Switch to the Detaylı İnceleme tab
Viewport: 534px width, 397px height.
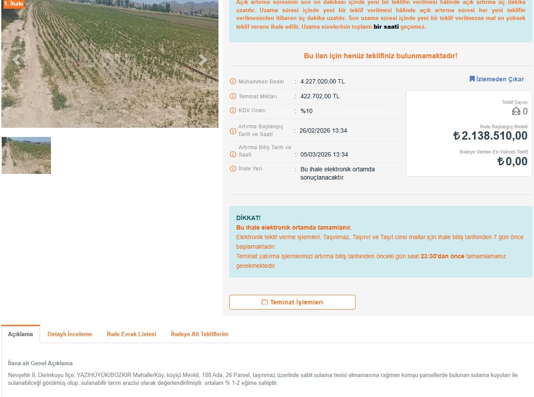[70, 334]
